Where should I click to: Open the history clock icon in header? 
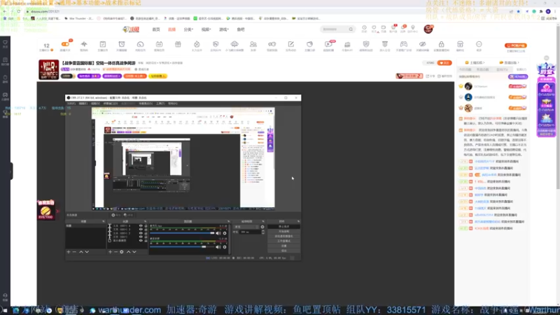[x=364, y=28]
